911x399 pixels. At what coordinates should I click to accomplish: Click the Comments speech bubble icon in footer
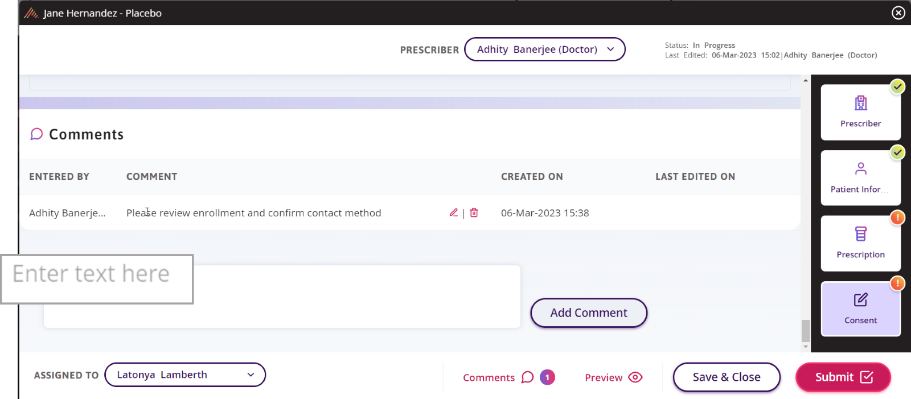(527, 377)
